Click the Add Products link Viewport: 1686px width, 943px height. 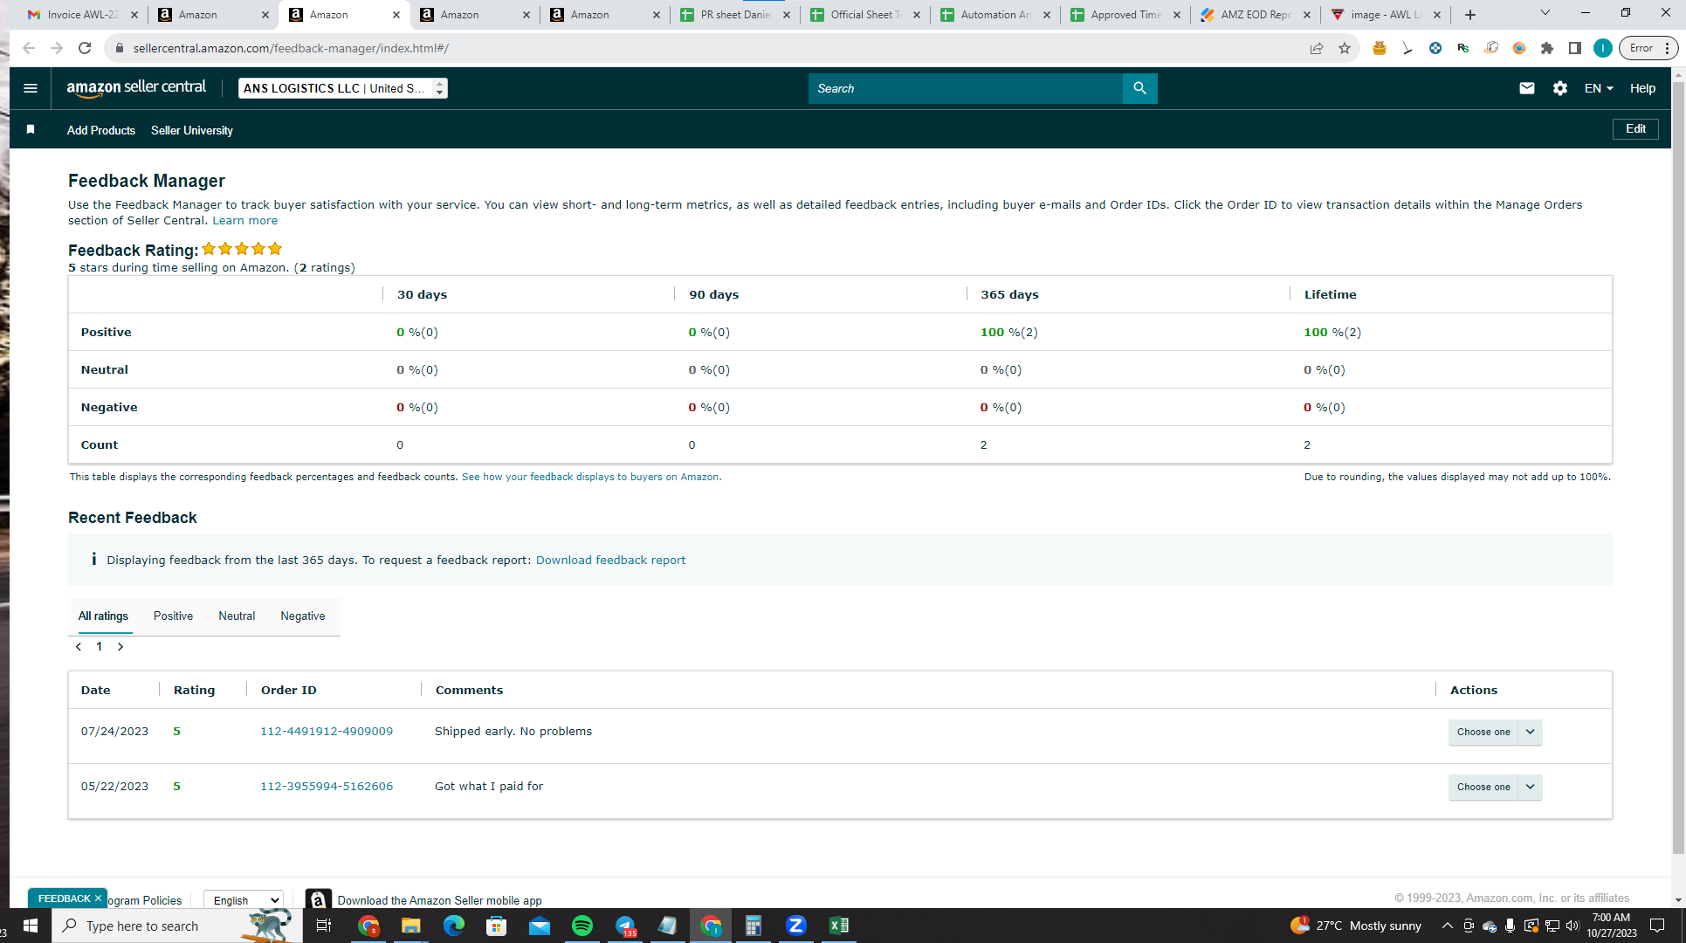pyautogui.click(x=101, y=130)
